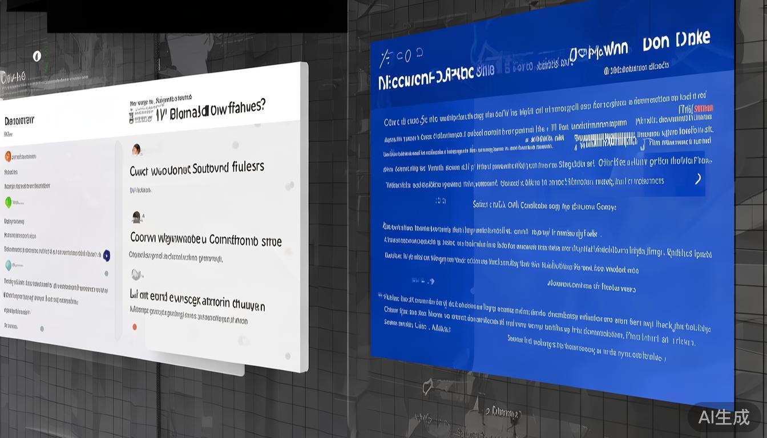
Task: Open the 'Coorwn' post title link
Action: coord(205,240)
